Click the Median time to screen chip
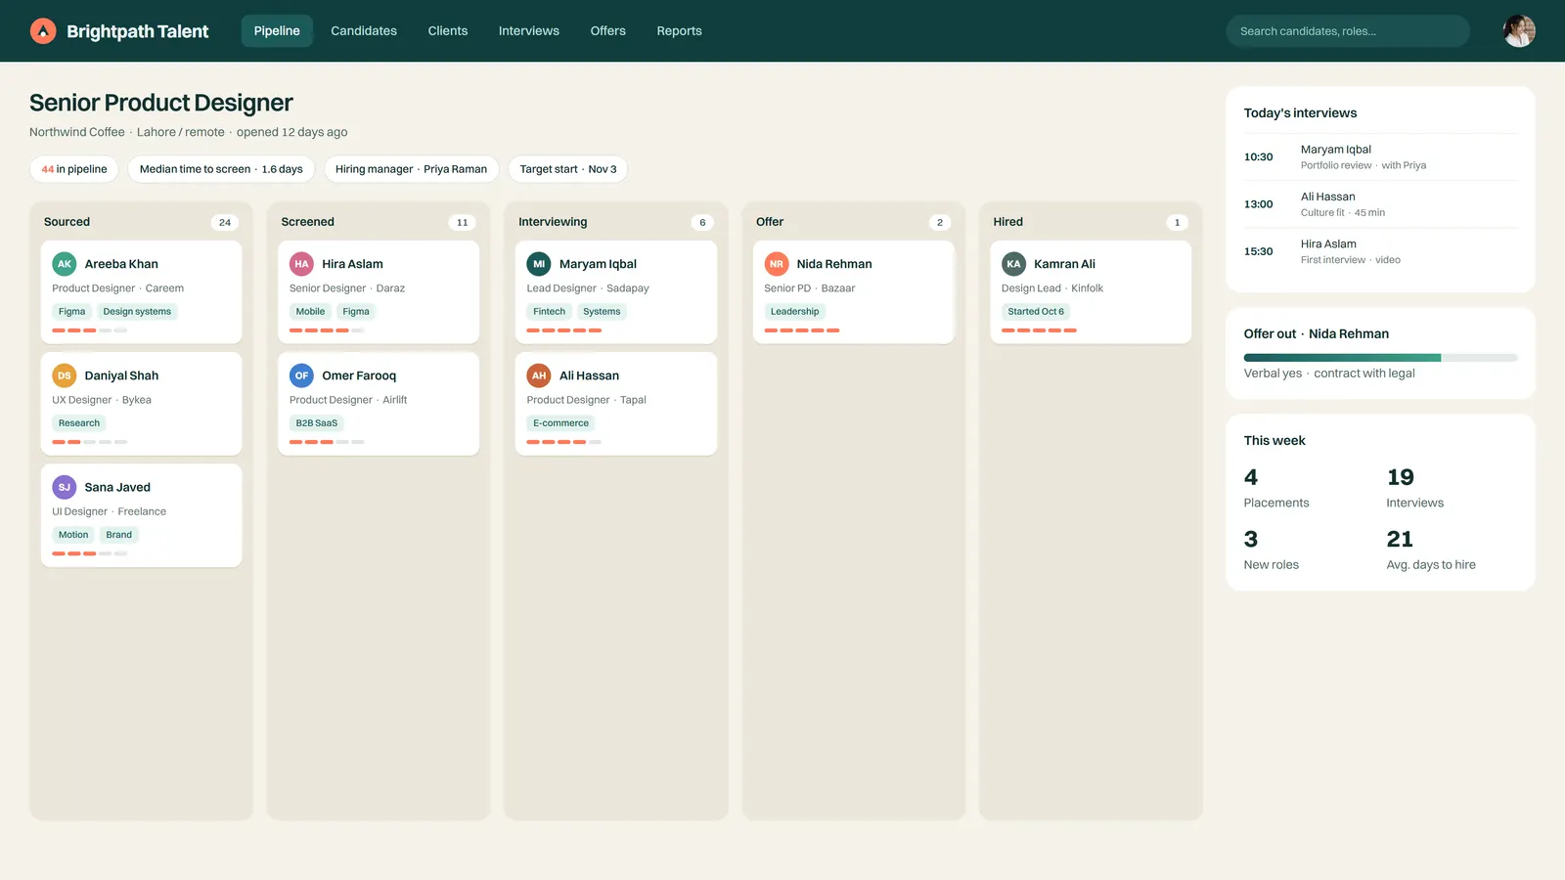The image size is (1565, 880). click(x=221, y=169)
